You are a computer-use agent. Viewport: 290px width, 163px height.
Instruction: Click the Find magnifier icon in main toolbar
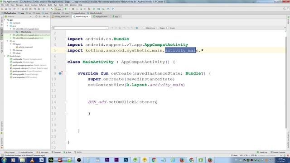pyautogui.click(x=35, y=9)
